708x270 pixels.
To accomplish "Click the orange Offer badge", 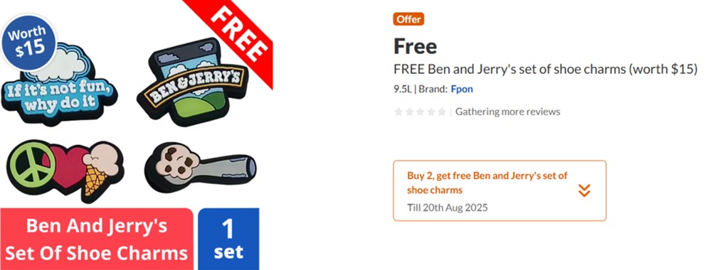I will click(408, 19).
